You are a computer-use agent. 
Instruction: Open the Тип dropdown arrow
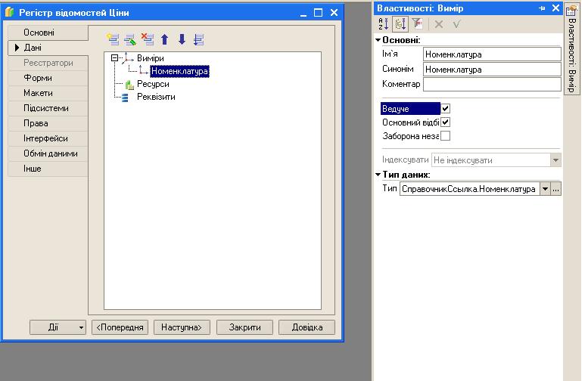click(x=545, y=189)
